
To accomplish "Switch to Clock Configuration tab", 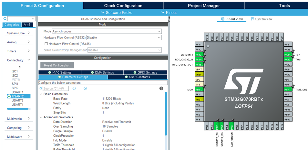I will (123, 6).
